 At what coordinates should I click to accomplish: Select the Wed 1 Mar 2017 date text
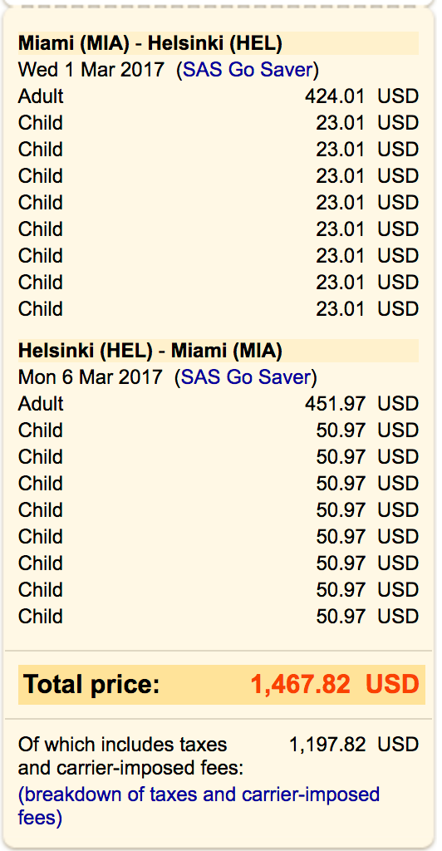[x=91, y=70]
